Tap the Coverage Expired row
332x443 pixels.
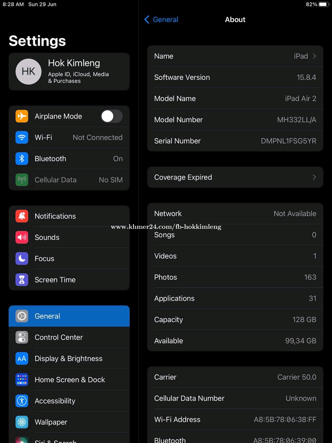(235, 177)
